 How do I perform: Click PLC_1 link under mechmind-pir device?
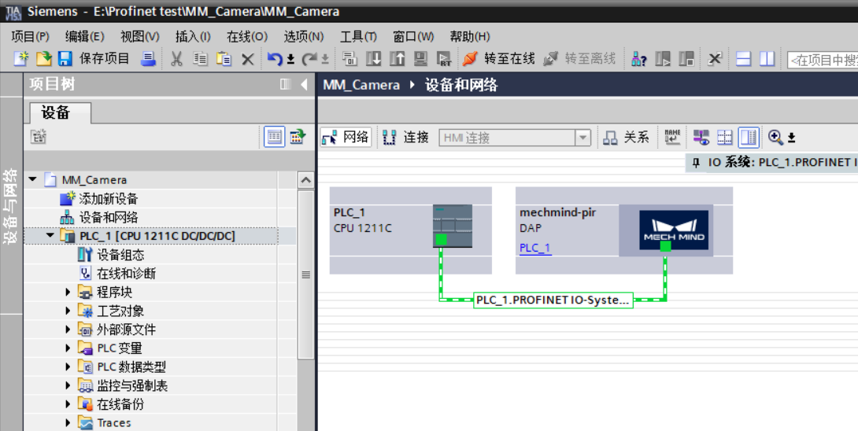535,248
